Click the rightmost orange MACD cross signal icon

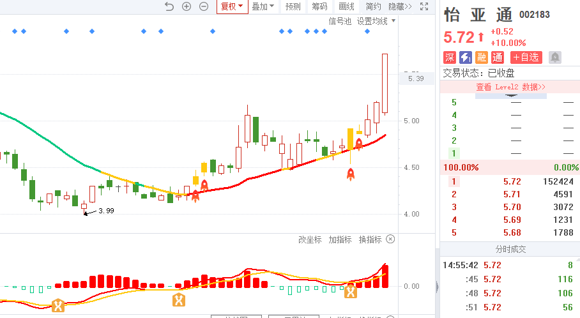[x=351, y=291]
